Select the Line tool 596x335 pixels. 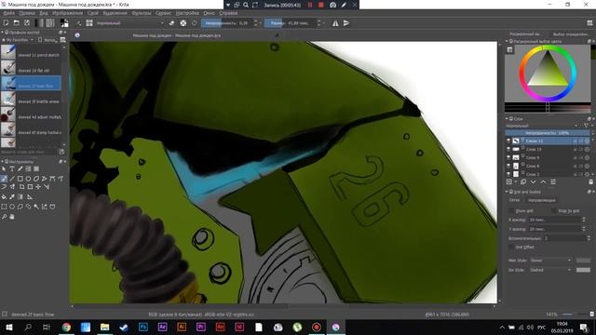pyautogui.click(x=12, y=179)
